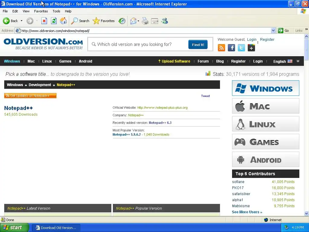
Task: Click See More Users link
Action: (x=247, y=212)
